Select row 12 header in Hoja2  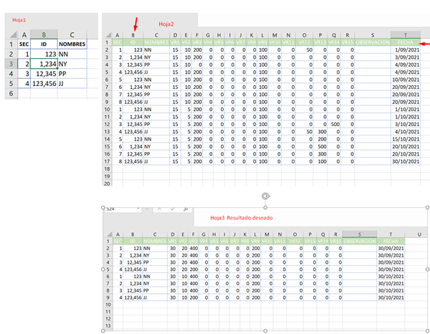107,124
